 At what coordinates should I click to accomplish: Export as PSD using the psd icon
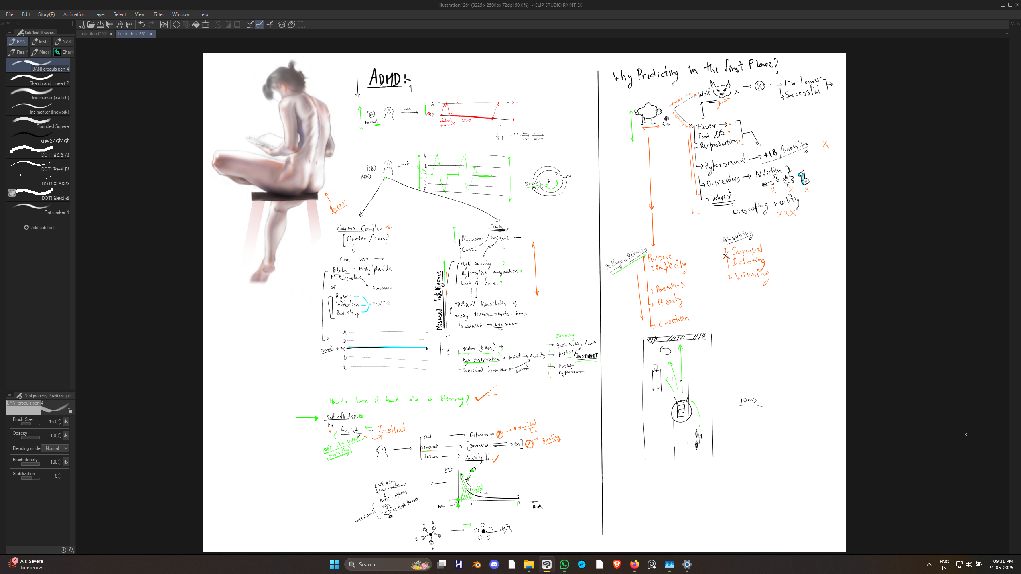click(129, 24)
